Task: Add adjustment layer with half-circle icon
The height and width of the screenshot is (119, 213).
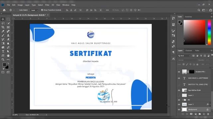Action: [x=195, y=114]
